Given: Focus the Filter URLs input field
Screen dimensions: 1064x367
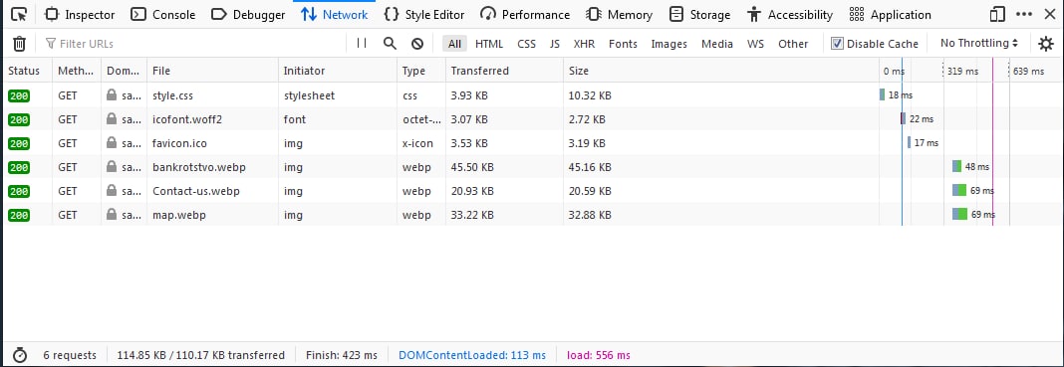Looking at the screenshot, I should tap(193, 44).
